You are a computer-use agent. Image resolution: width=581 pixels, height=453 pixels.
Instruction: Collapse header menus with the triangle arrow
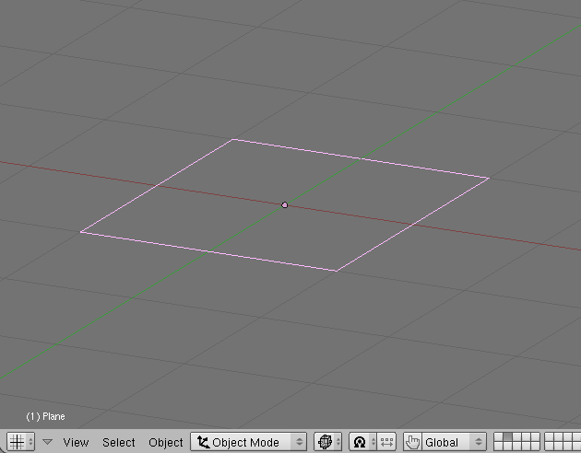[x=47, y=442]
